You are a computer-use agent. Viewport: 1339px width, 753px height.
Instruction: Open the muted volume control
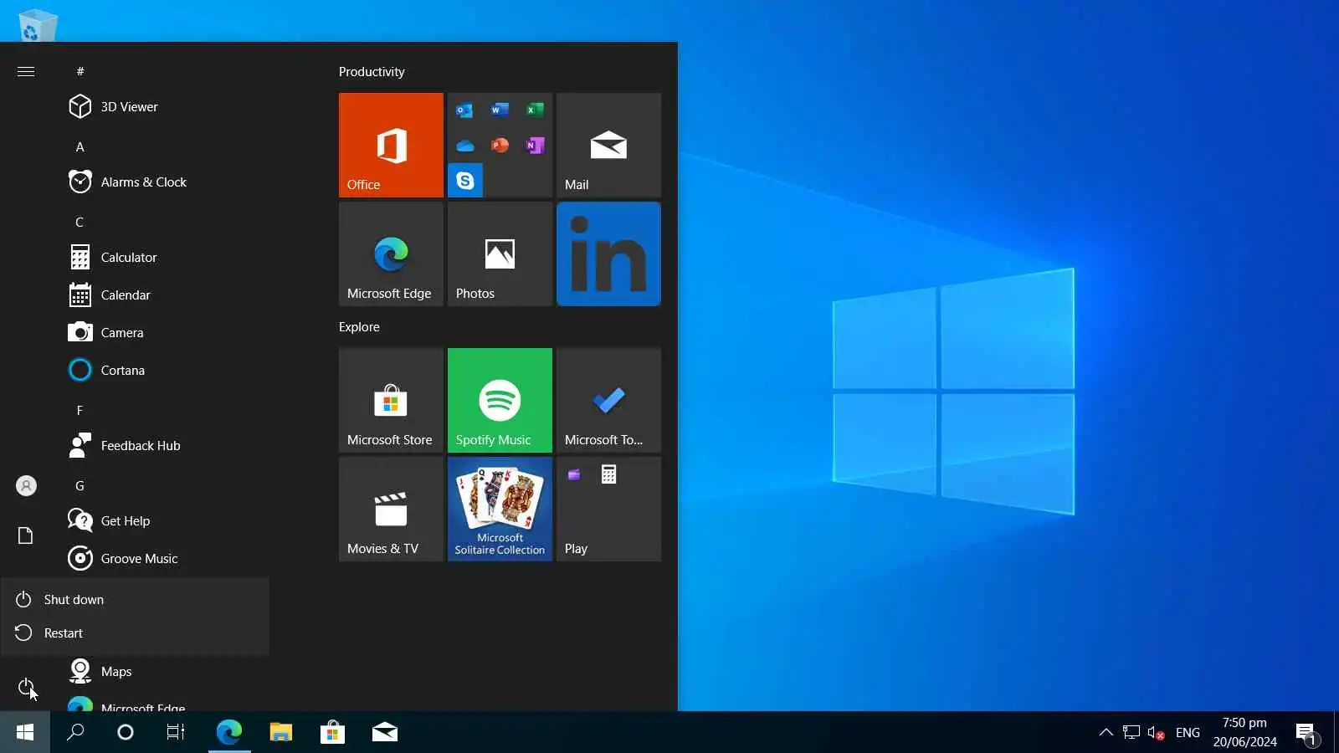[x=1156, y=732]
